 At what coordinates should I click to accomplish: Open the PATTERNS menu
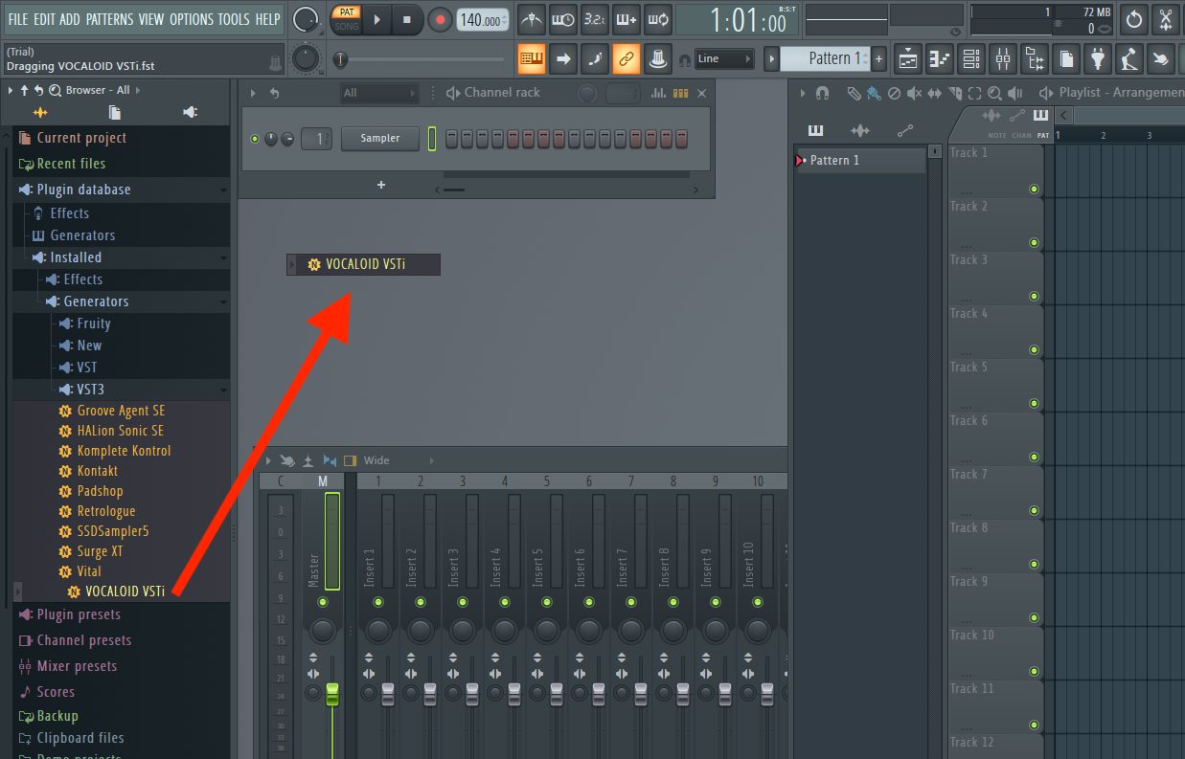pos(109,19)
